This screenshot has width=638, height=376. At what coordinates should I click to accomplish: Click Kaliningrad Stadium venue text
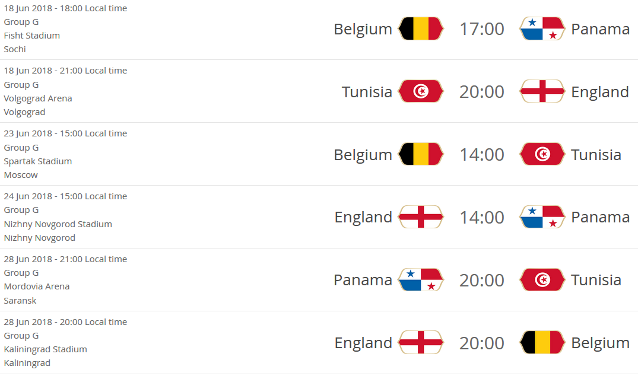coord(45,349)
